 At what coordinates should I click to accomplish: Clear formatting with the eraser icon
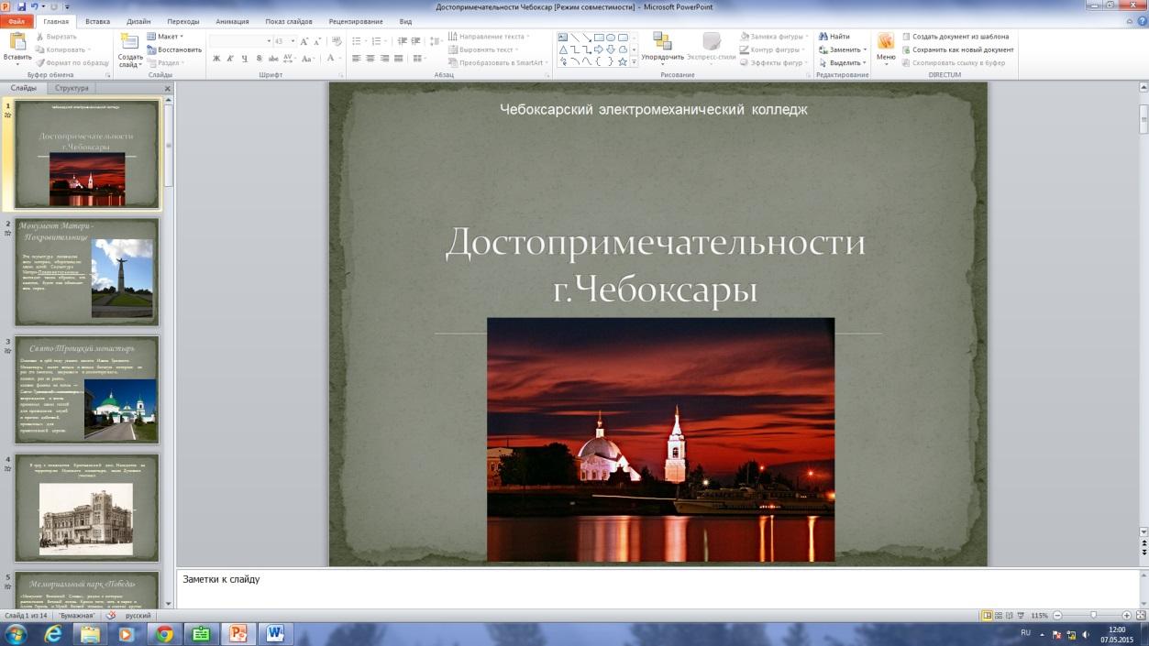point(336,41)
